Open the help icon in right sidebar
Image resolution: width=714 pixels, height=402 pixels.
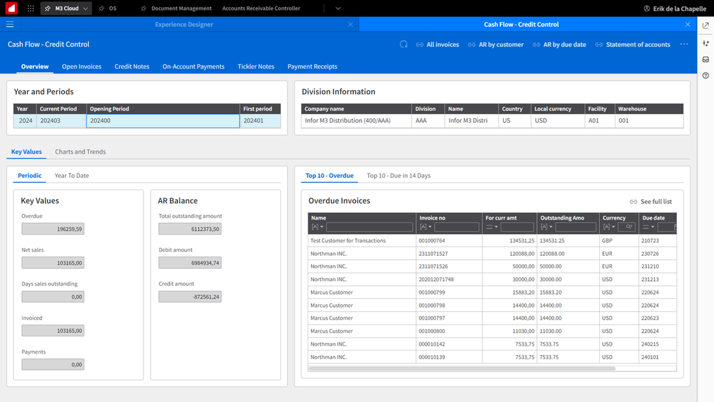click(706, 76)
